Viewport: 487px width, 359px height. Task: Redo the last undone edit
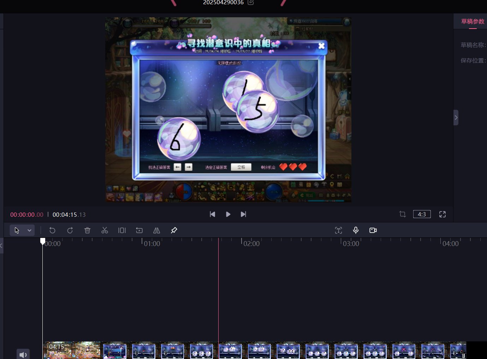click(70, 231)
